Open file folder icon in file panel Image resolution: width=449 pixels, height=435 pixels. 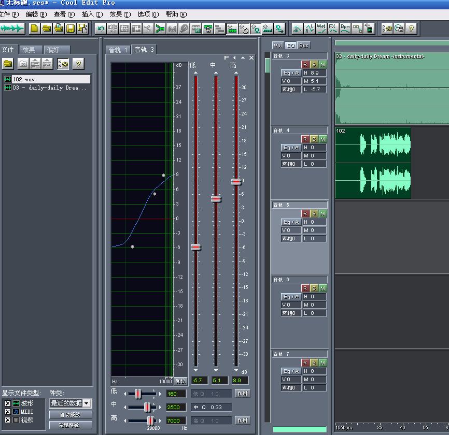[8, 64]
